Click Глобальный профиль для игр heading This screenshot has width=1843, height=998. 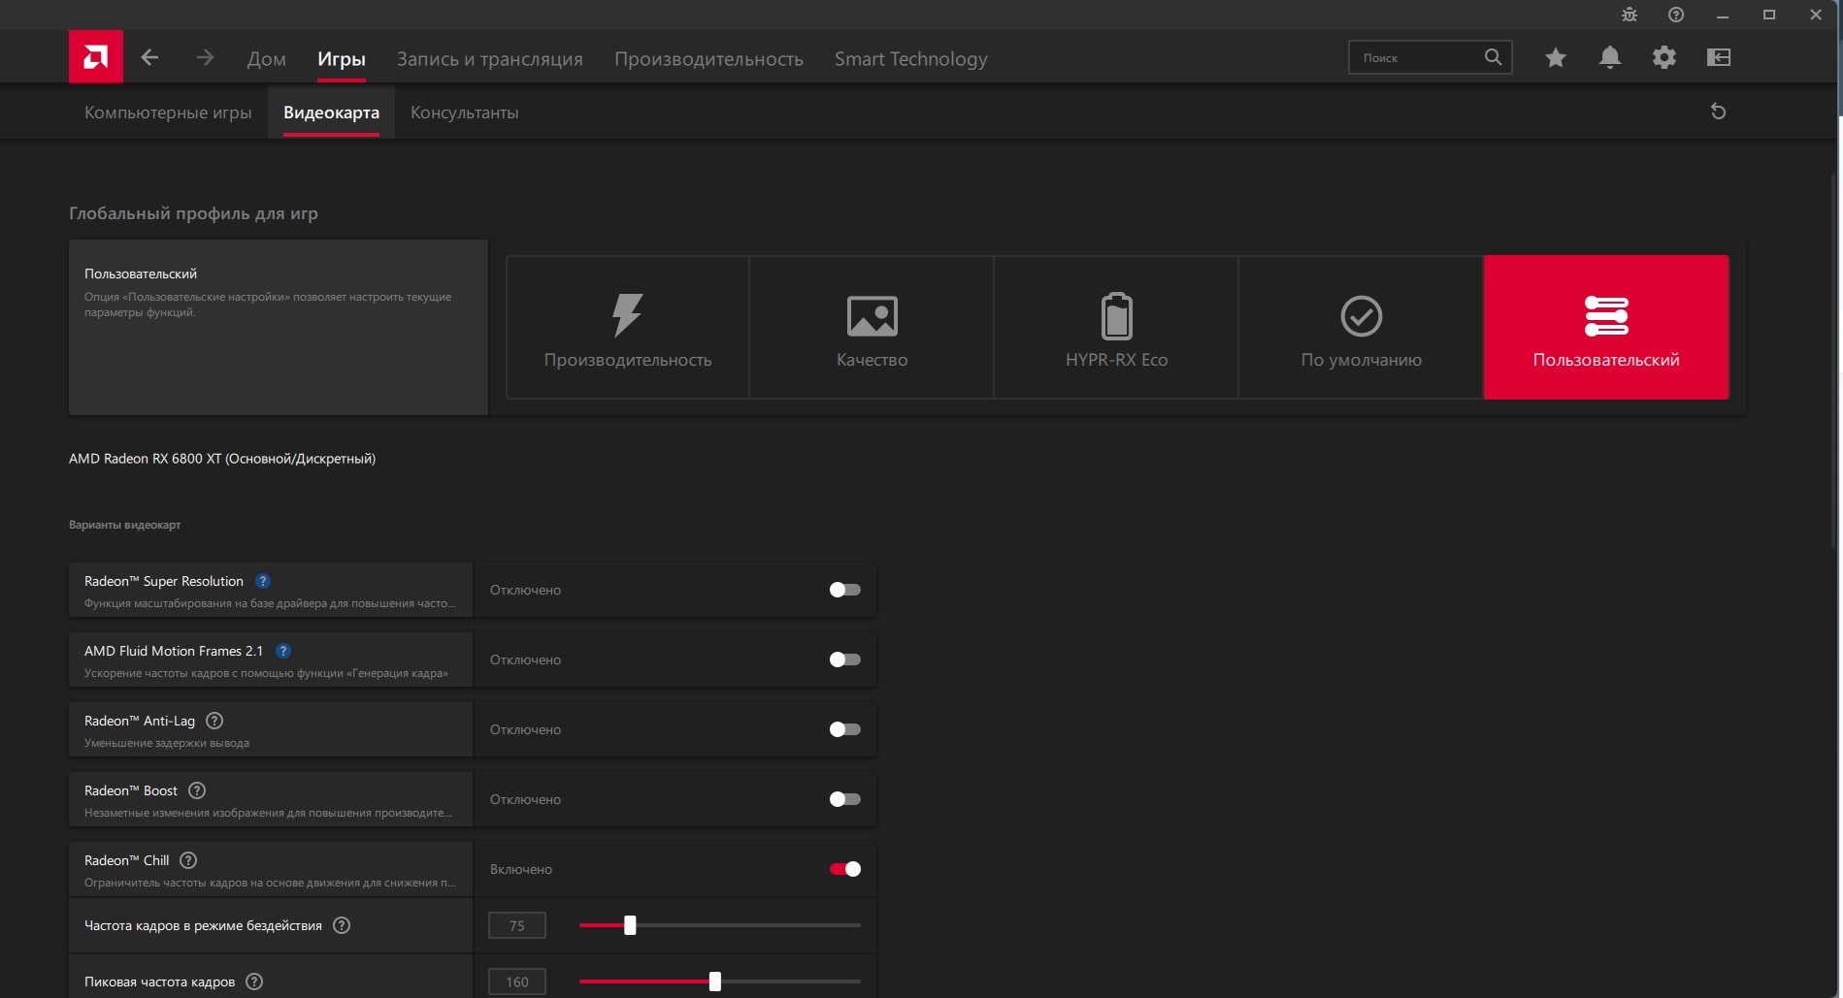coord(193,213)
